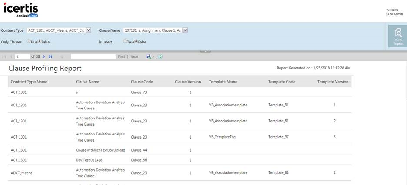The image size is (407, 185).
Task: Navigate back to parent report
Action: 62,56
